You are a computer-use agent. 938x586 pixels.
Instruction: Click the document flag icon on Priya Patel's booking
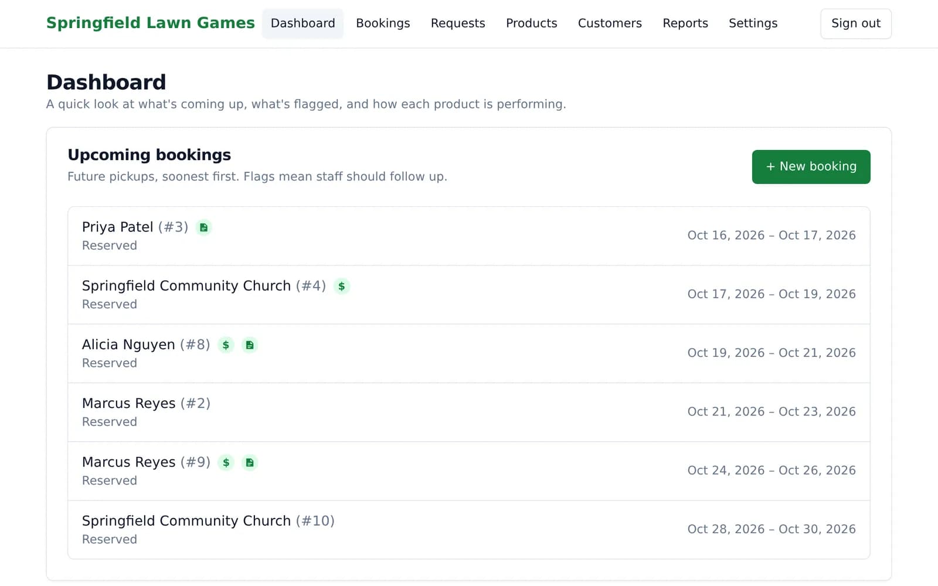tap(203, 227)
